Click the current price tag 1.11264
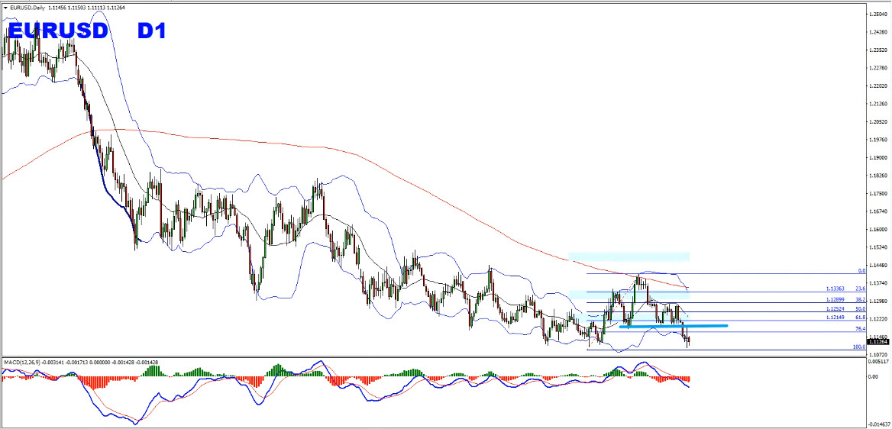Image resolution: width=892 pixels, height=429 pixels. tap(879, 341)
